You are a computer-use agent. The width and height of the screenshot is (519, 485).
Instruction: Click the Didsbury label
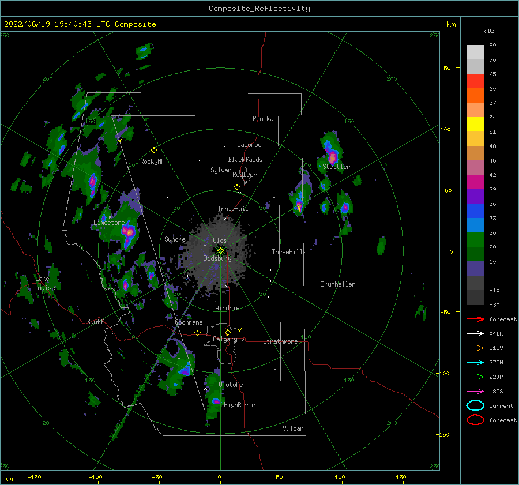217,258
